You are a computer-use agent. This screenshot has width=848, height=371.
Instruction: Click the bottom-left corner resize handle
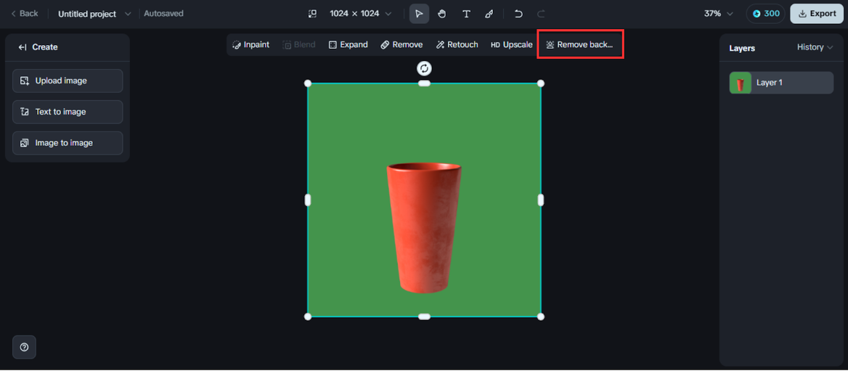(x=307, y=317)
